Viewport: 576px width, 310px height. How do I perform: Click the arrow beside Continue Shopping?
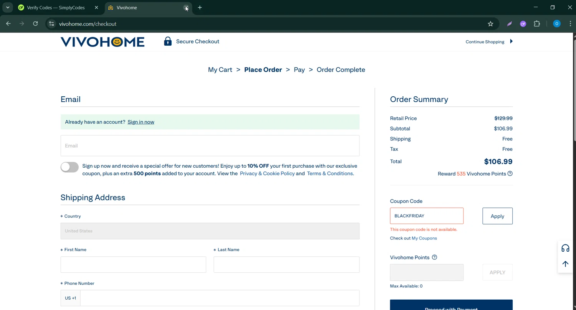(511, 41)
